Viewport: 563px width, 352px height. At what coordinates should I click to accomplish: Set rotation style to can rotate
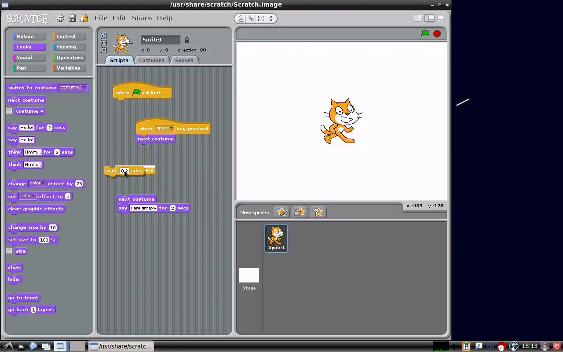104,36
